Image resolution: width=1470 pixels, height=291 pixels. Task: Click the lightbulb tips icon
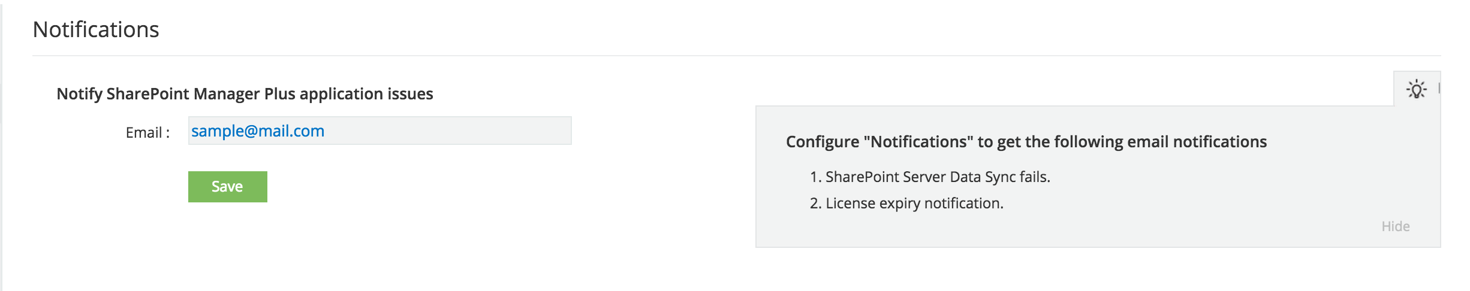[1416, 90]
